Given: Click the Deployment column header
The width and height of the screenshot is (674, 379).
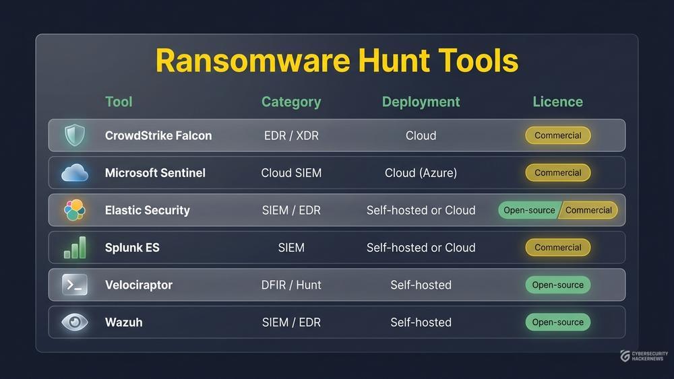Looking at the screenshot, I should pyautogui.click(x=421, y=102).
